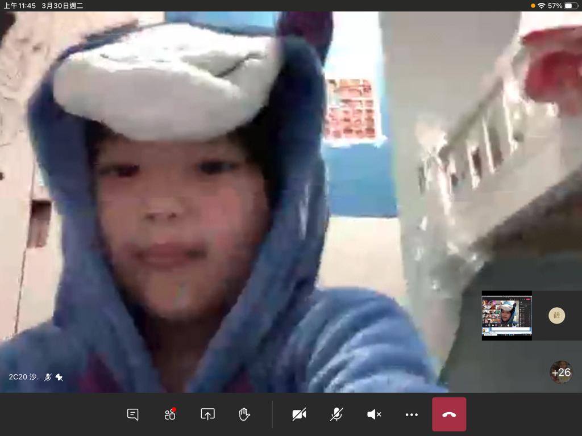
Task: Tap the 薛 participant avatar
Action: click(557, 316)
